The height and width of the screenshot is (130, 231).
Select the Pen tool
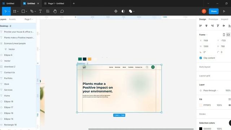click(x=32, y=11)
